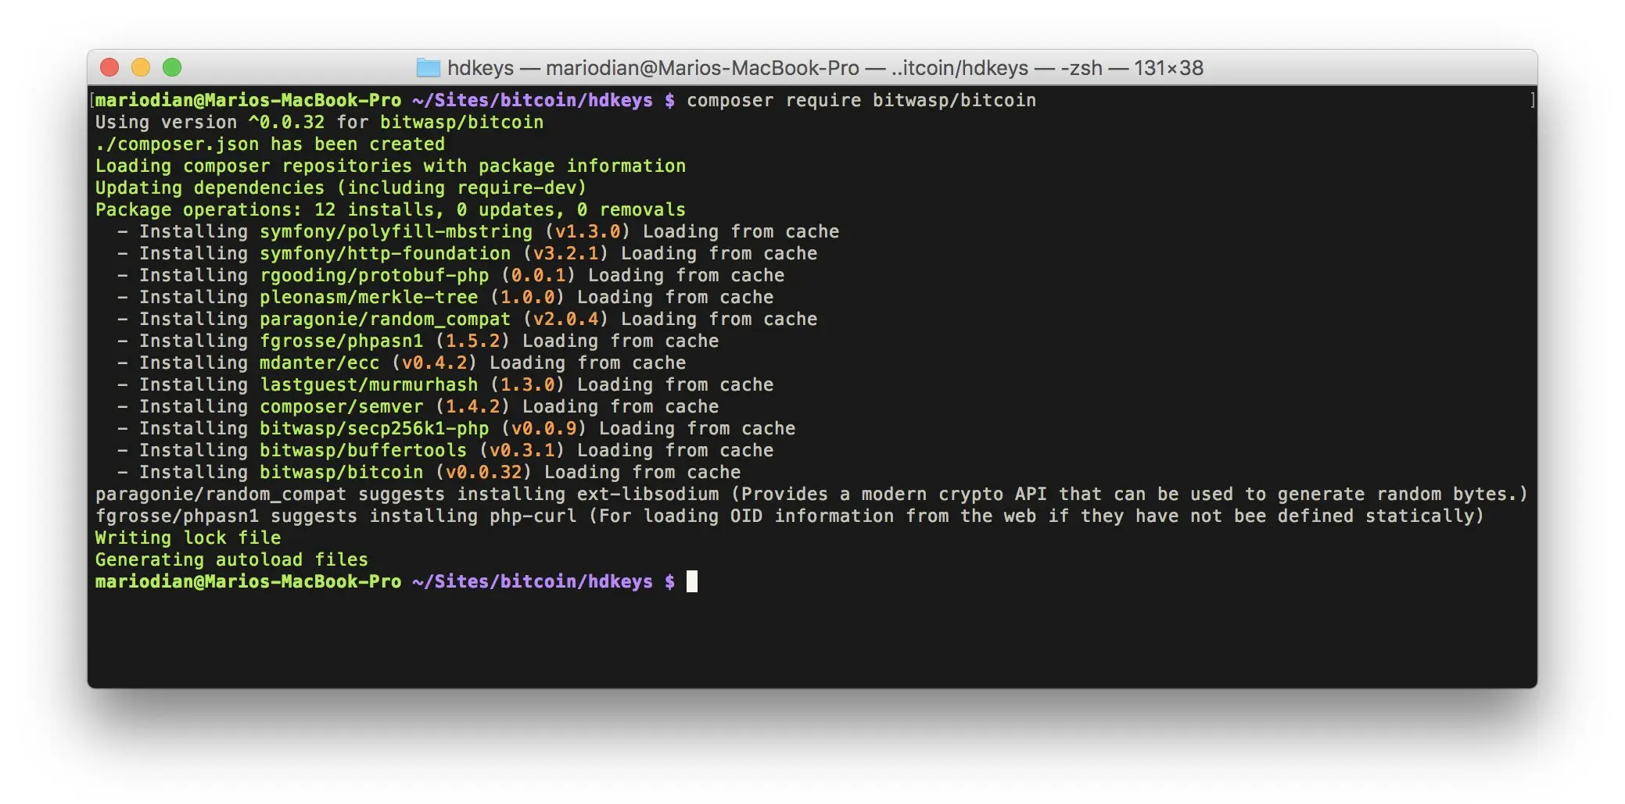Click the version number v0.0.32 in install list
Screen dimensions: 1625x804
click(x=483, y=472)
